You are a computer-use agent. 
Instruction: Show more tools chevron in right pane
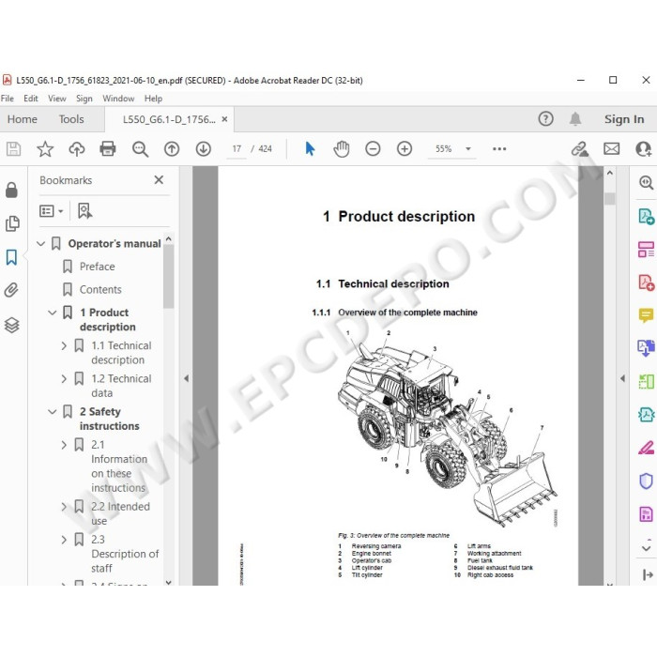click(646, 547)
